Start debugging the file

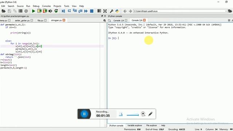click(x=63, y=11)
